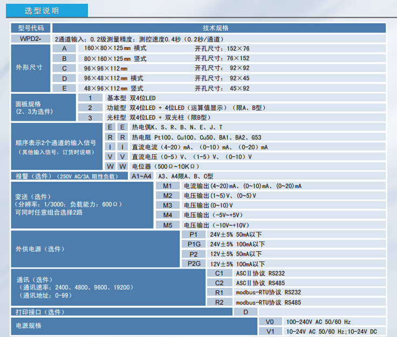The image size is (397, 337).
Task: Select size code C for 96×96×112mm
Action: pos(64,68)
